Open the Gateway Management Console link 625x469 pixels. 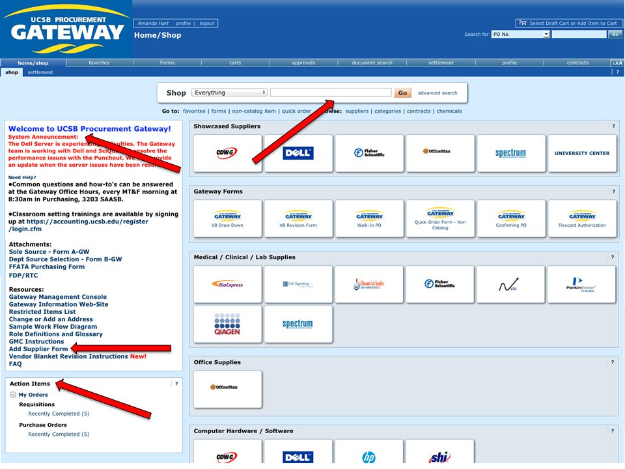click(x=58, y=297)
